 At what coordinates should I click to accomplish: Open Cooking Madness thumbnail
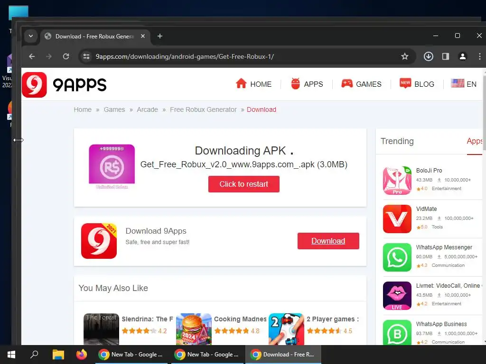[x=194, y=329]
